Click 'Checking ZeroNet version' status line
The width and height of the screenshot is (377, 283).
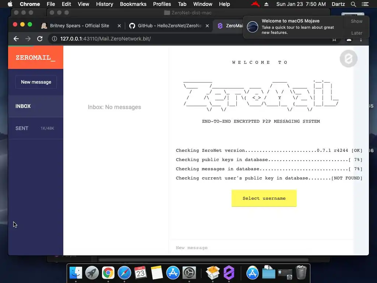click(269, 150)
